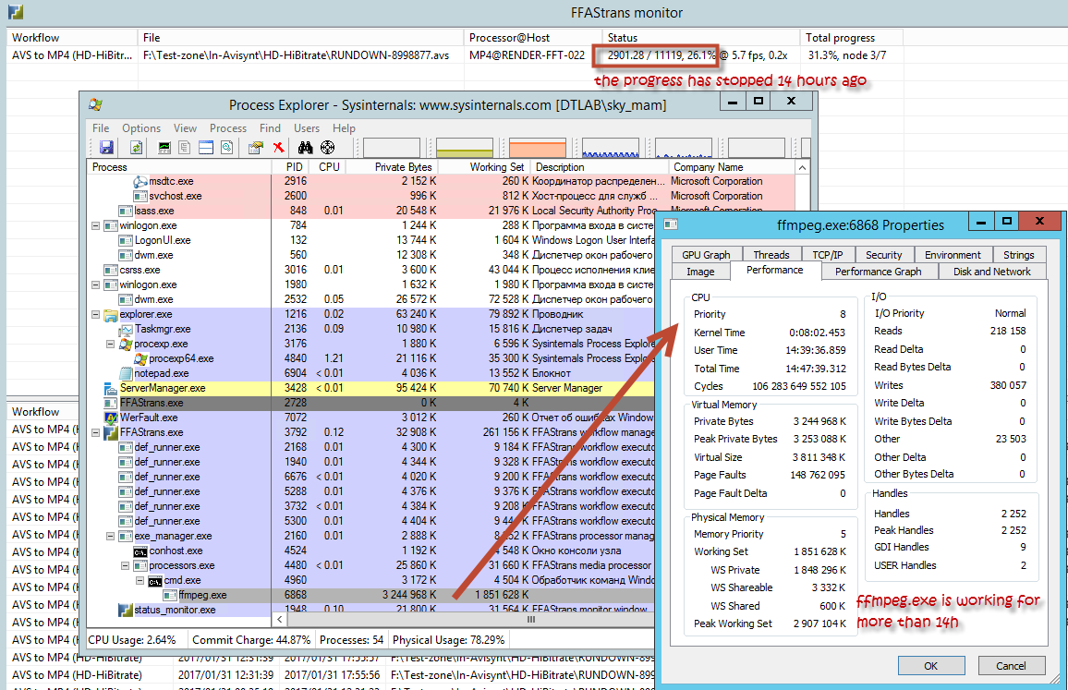Click Cancel in ffmpeg.exe Properties dialog
Screen dimensions: 1068x690
pyautogui.click(x=1011, y=665)
